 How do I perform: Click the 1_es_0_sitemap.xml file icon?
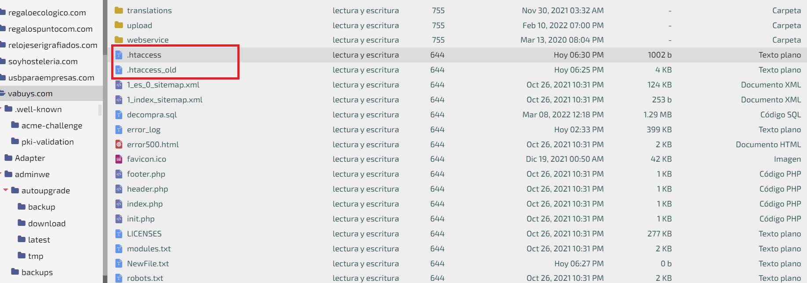pyautogui.click(x=119, y=85)
